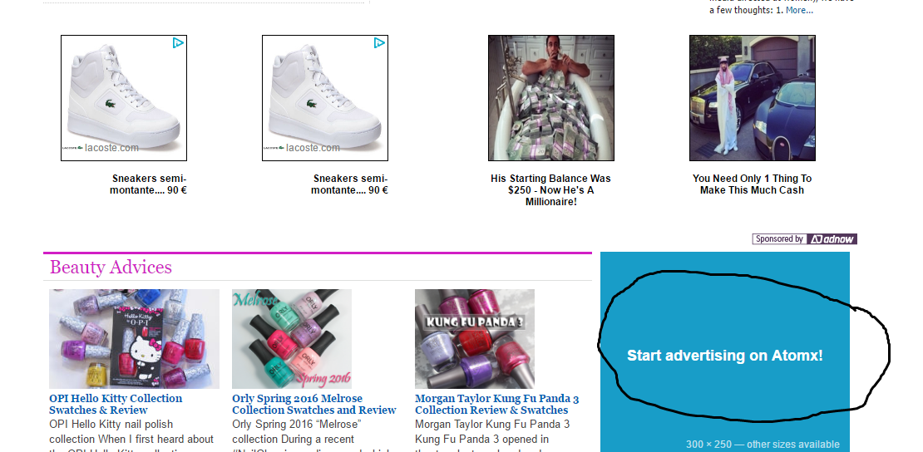The image size is (923, 452).
Task: Open 'Orly Spring 2016 Melrose Collection' article
Action: click(314, 405)
